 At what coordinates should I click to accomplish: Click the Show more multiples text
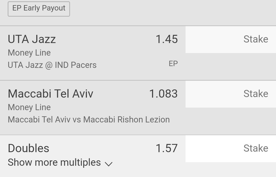[x=54, y=162]
